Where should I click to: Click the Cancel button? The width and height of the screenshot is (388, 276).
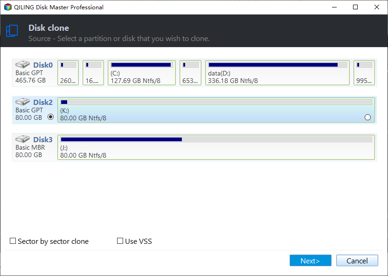(357, 261)
